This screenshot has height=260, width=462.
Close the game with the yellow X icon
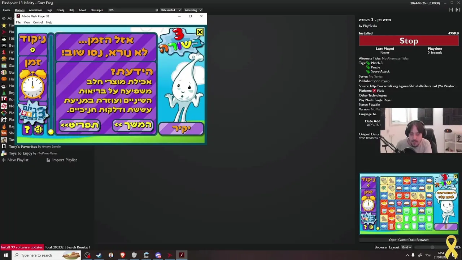[200, 32]
